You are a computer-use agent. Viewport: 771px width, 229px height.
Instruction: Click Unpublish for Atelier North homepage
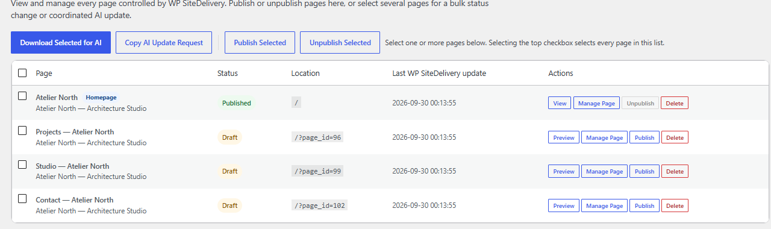tap(640, 103)
